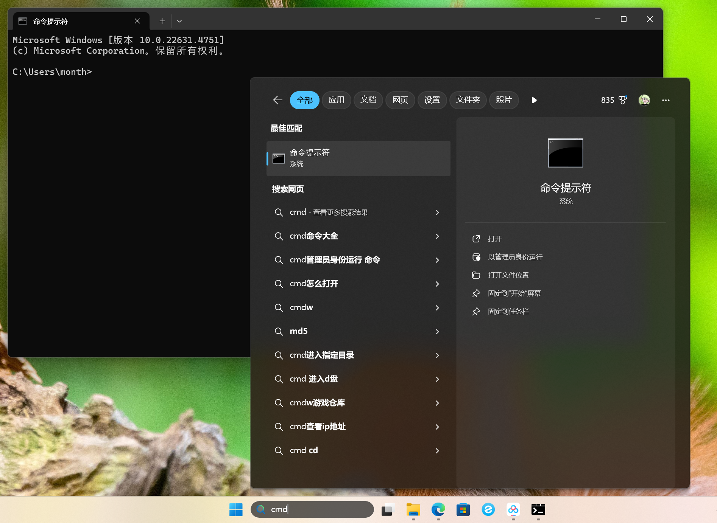Expand the cmd命令大全 chevron arrow
This screenshot has width=717, height=523.
point(437,236)
